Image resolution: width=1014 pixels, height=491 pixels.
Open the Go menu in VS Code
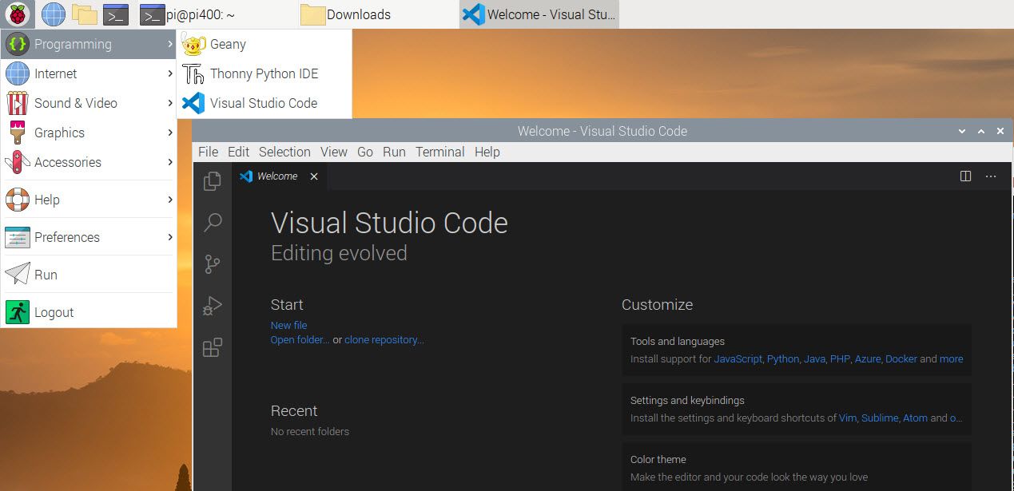(x=365, y=152)
